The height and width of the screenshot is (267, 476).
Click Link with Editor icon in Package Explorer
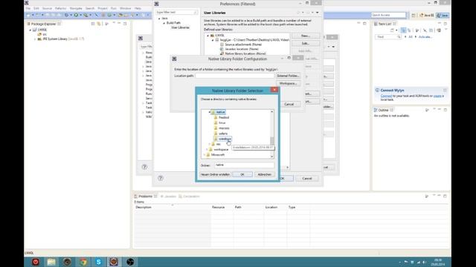99,24
